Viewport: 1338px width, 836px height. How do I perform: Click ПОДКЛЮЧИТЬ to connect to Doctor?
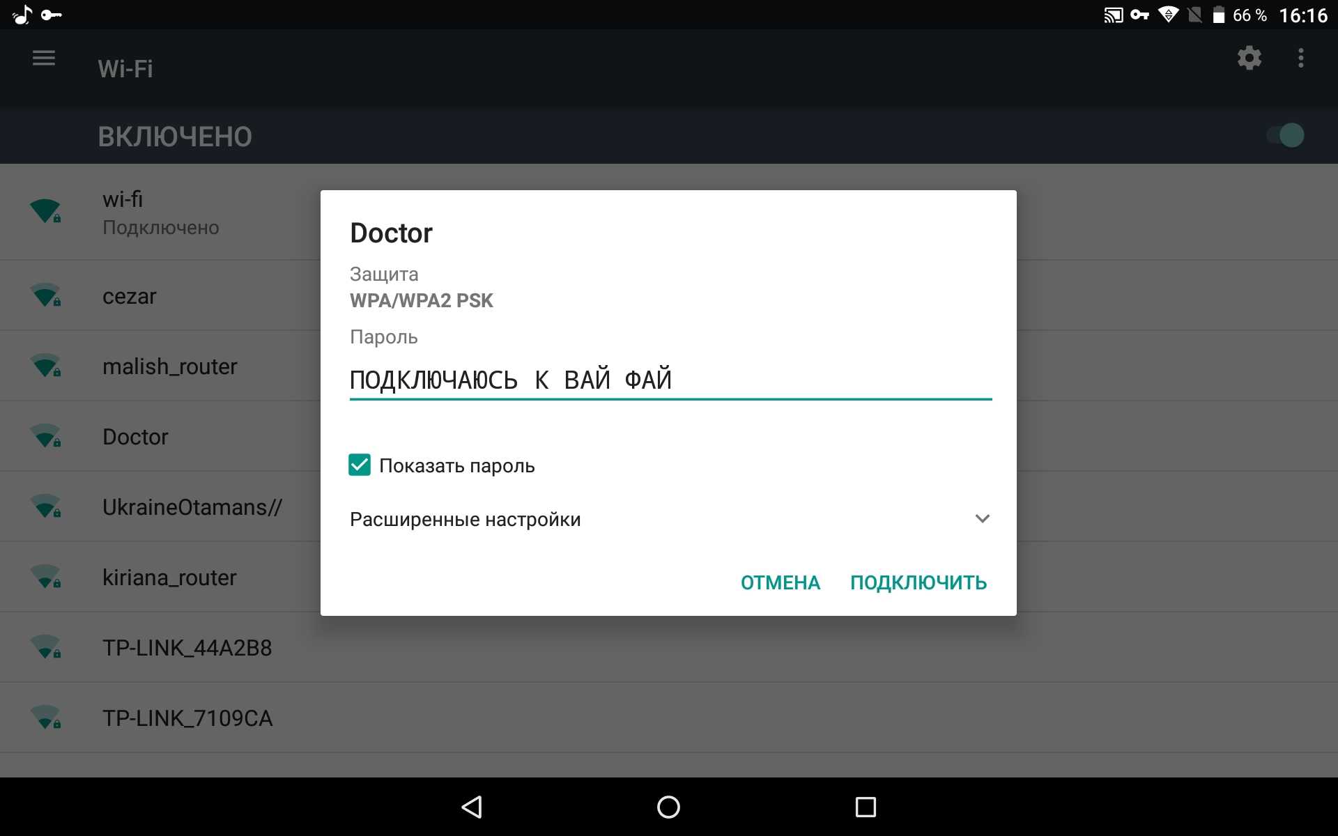click(918, 582)
